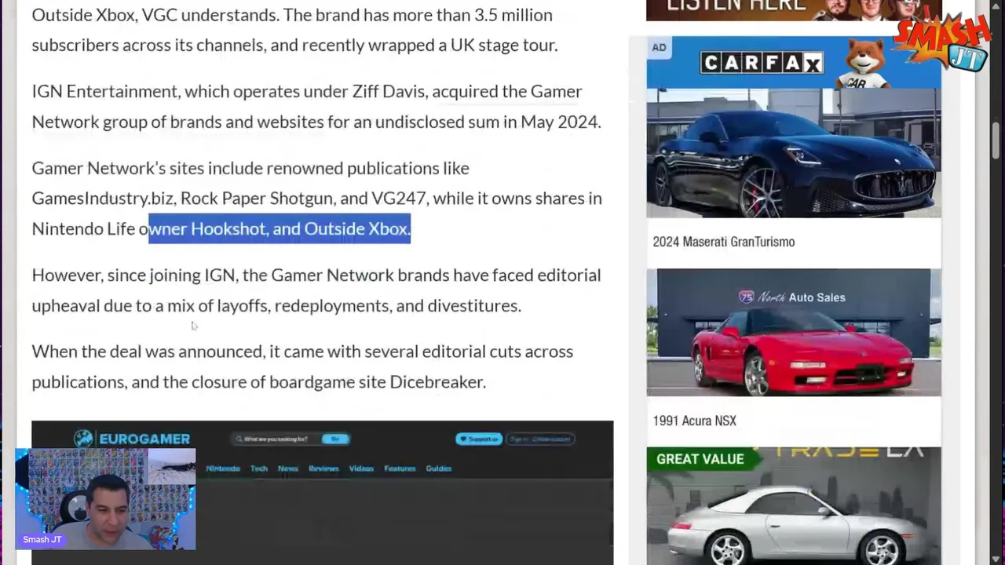Click the highlighted text 'owner Hookshot, and Outside Xbox.'

click(x=280, y=228)
